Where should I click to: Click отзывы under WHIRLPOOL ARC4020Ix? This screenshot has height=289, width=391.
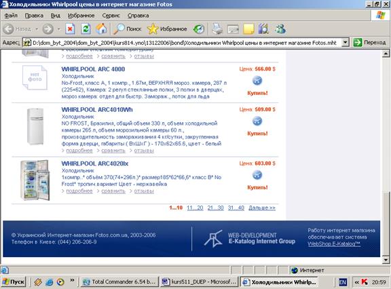pos(144,191)
